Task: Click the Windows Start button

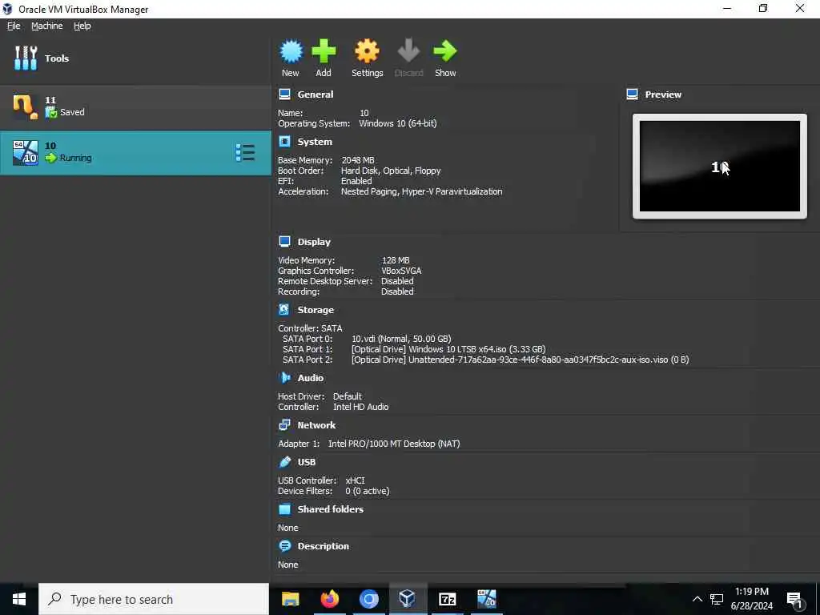Action: click(x=19, y=599)
